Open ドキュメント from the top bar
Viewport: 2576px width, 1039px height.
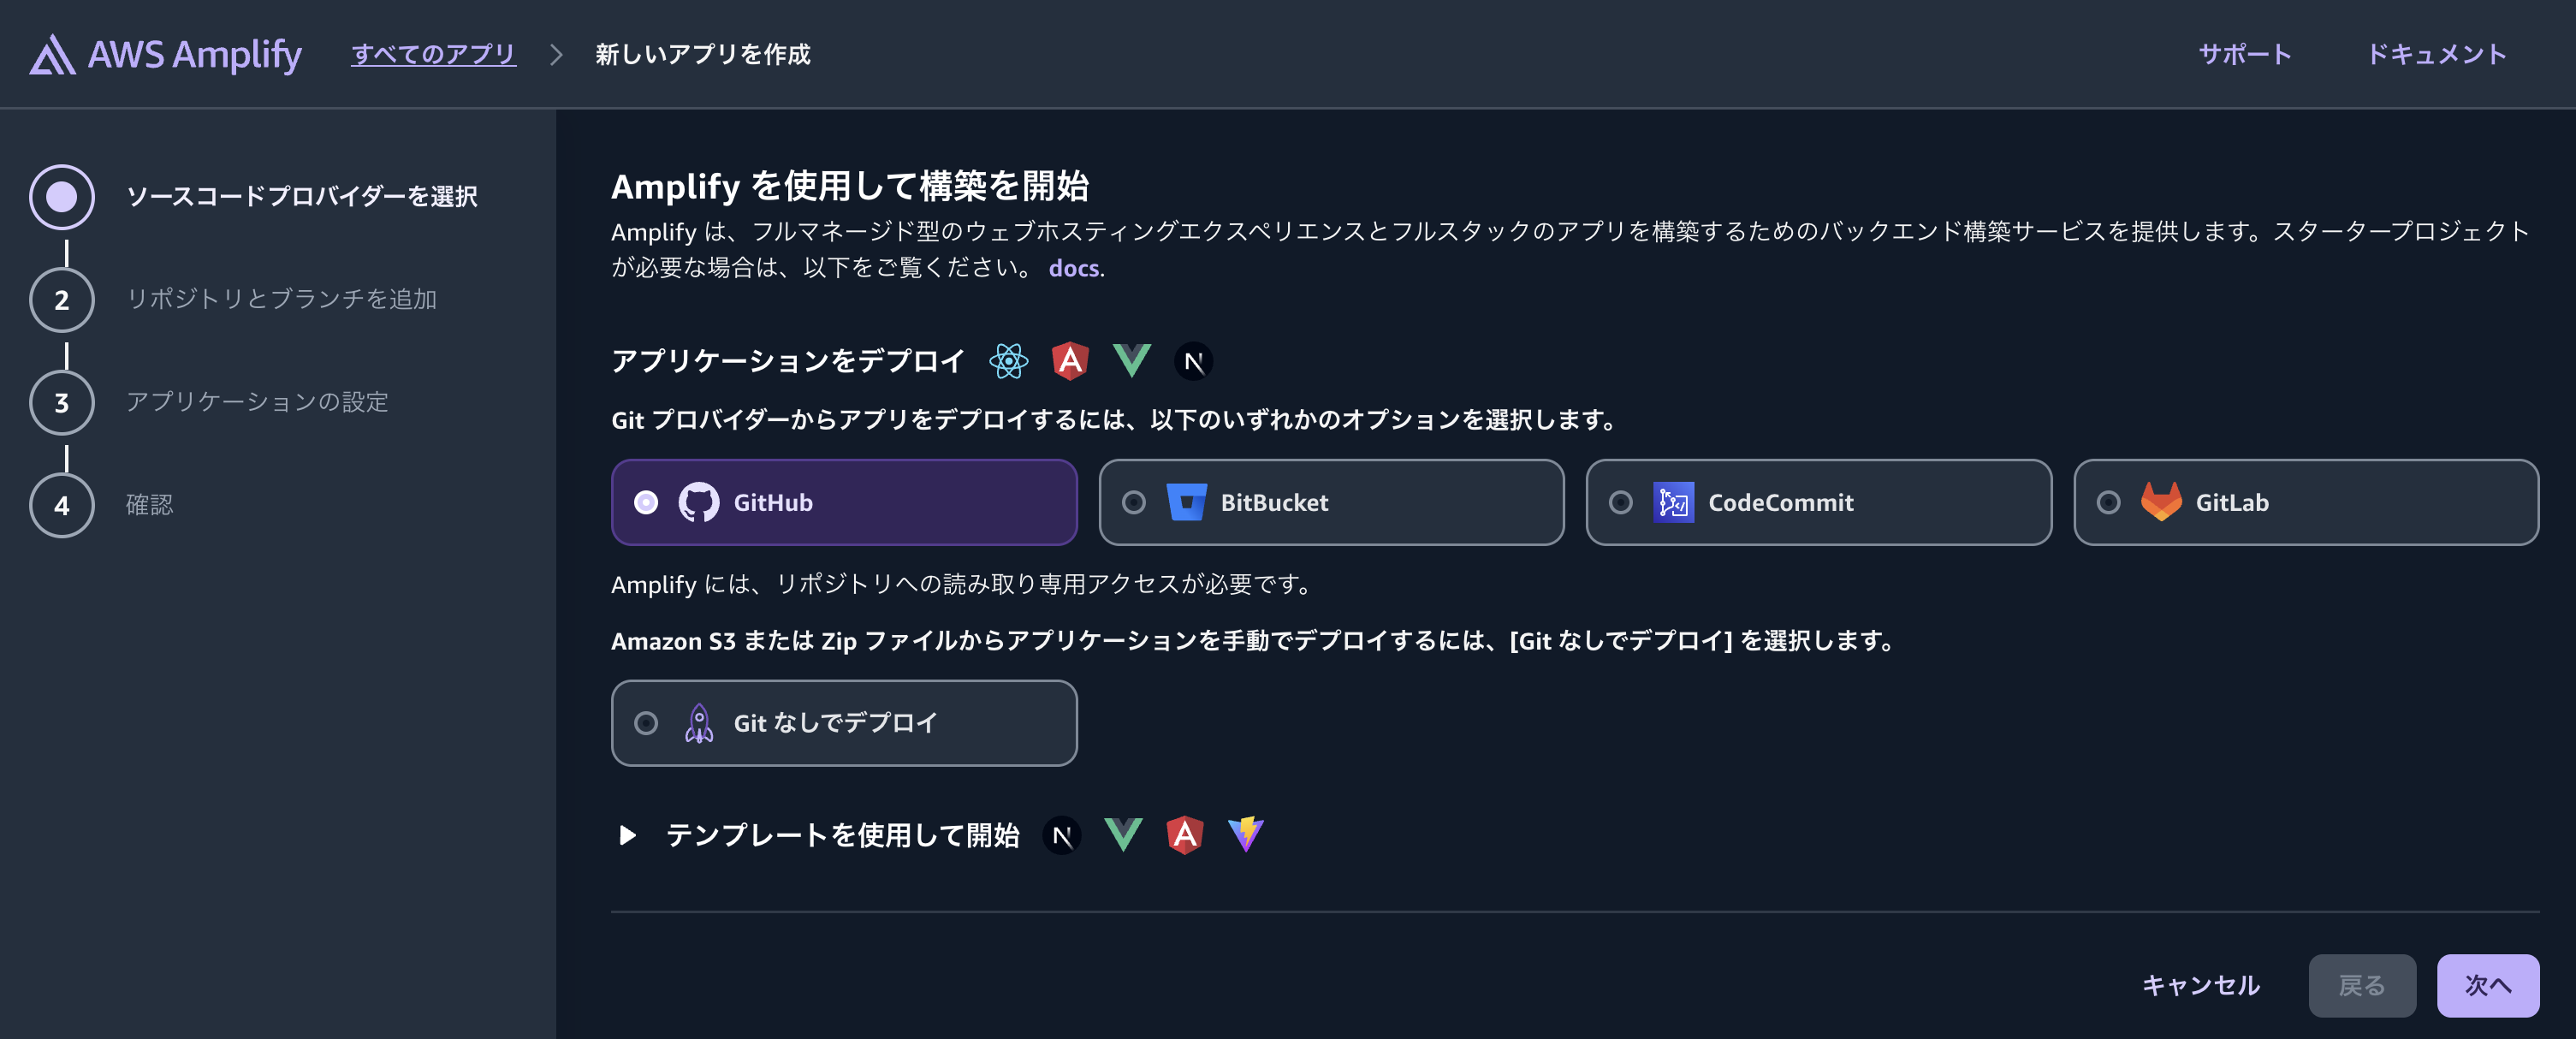pyautogui.click(x=2438, y=55)
